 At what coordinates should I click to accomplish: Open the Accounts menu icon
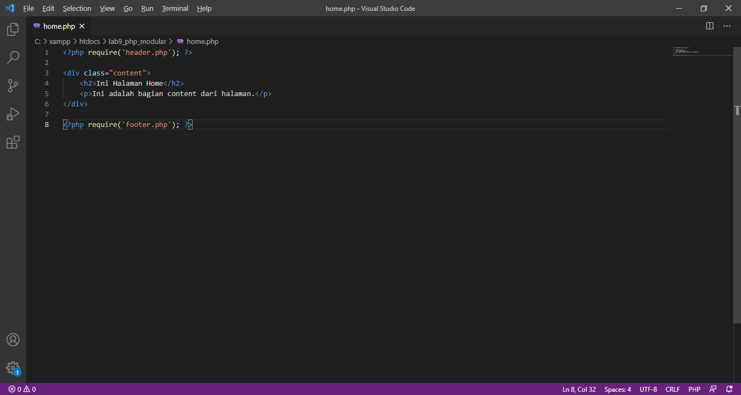[x=12, y=340]
